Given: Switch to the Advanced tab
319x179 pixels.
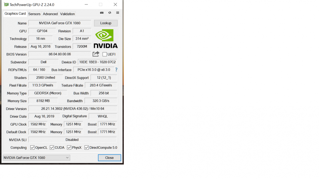Looking at the screenshot, I should coord(50,14).
